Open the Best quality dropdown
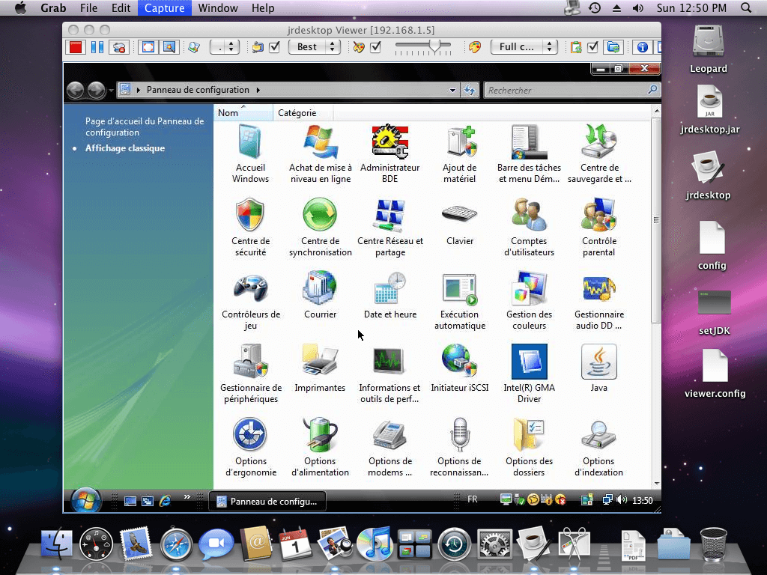The width and height of the screenshot is (767, 575). pos(314,46)
